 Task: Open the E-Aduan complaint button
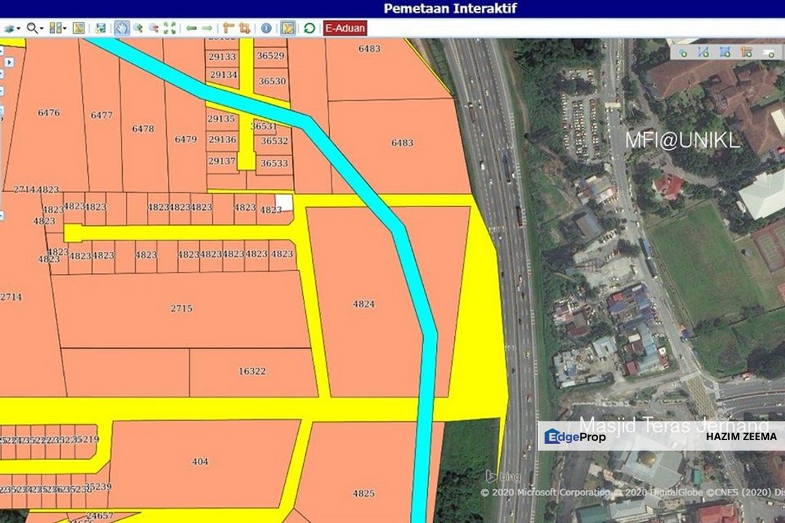pos(345,28)
